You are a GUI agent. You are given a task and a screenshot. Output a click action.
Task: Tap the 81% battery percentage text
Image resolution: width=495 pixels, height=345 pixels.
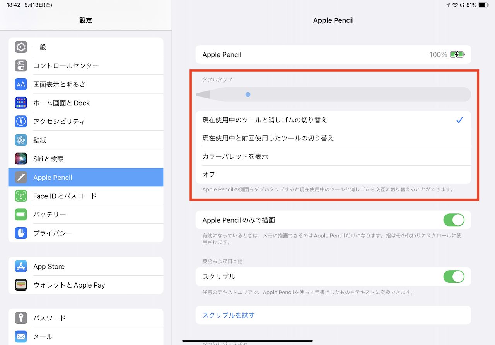pos(471,5)
